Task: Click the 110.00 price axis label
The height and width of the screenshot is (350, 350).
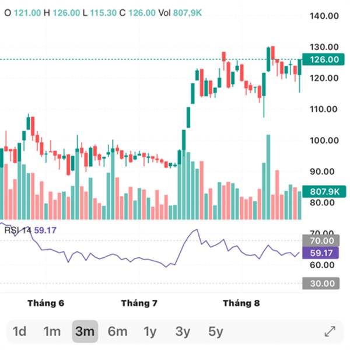Action: tap(323, 109)
